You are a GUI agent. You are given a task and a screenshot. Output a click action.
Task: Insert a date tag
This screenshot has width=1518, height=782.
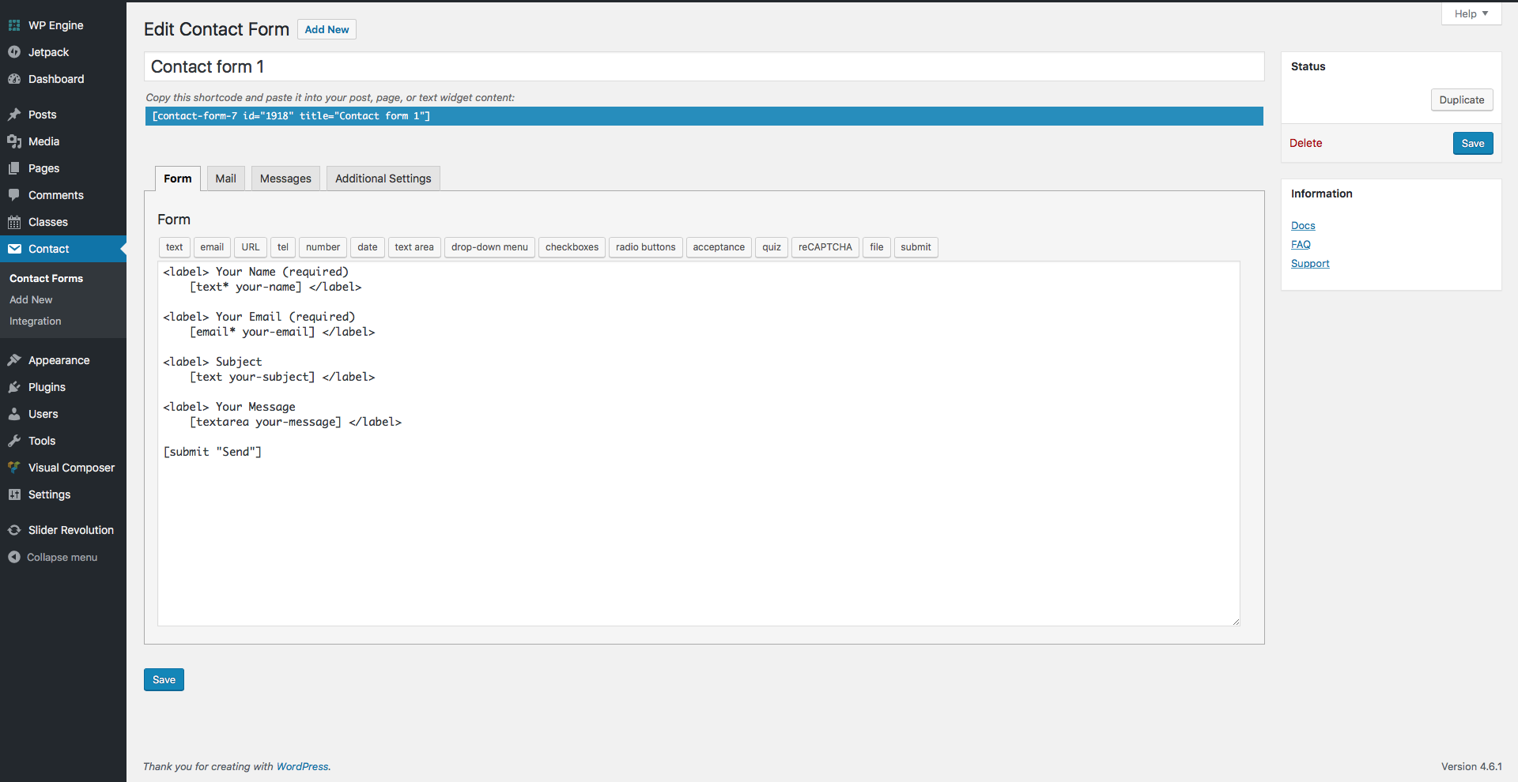[368, 247]
